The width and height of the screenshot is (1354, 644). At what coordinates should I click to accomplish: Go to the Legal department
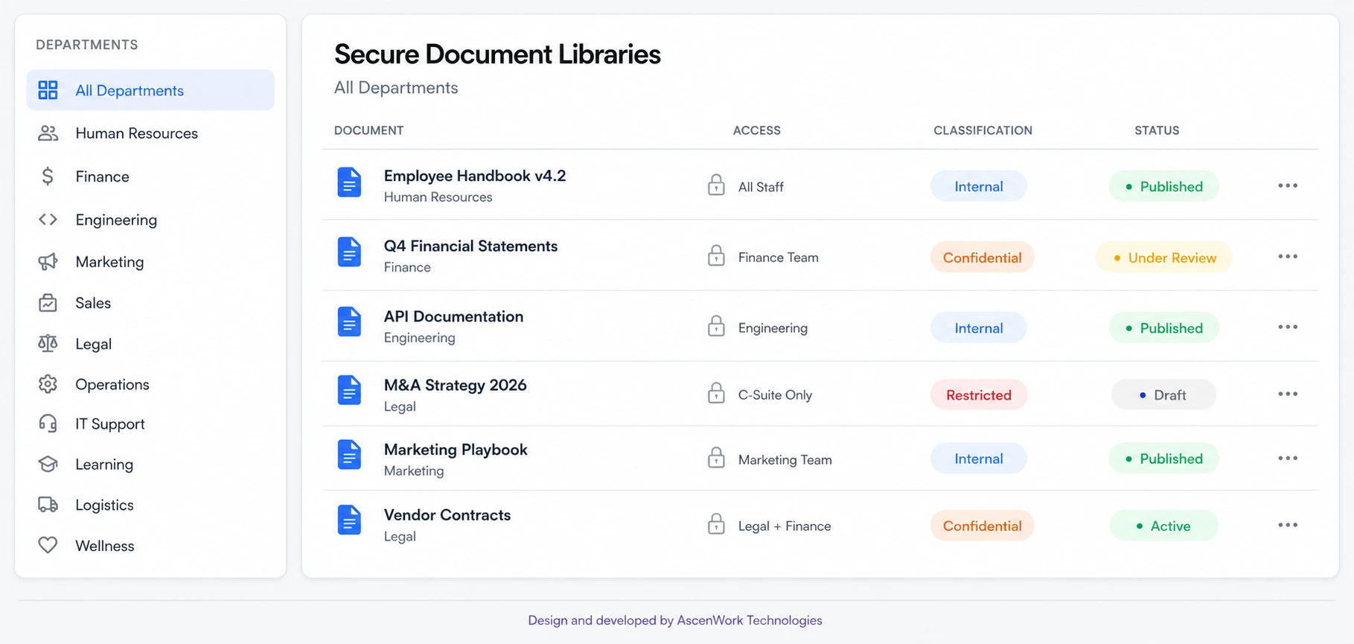pyautogui.click(x=150, y=344)
